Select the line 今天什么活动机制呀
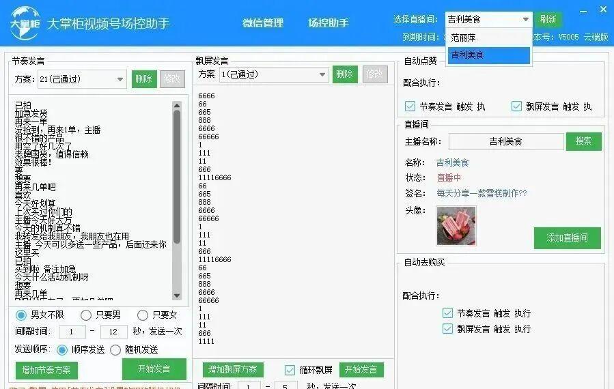Screen dimensions: 614x389 (x=52, y=277)
